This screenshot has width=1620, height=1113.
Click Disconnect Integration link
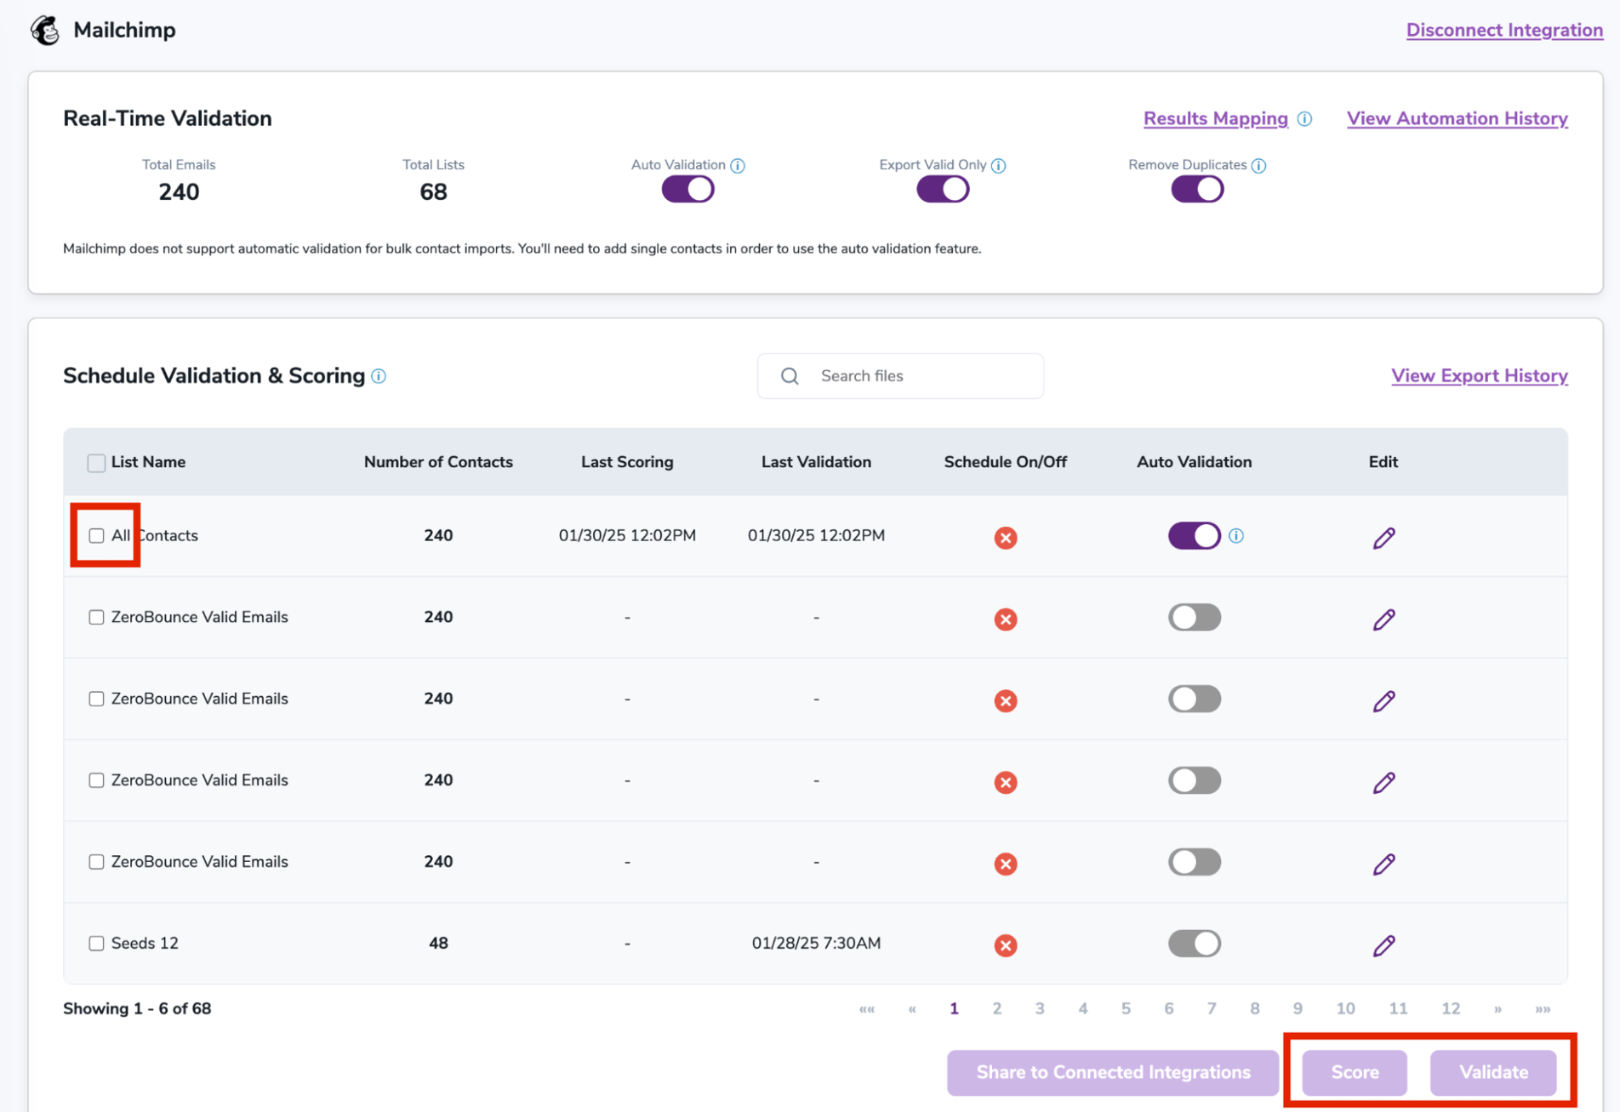click(x=1504, y=31)
